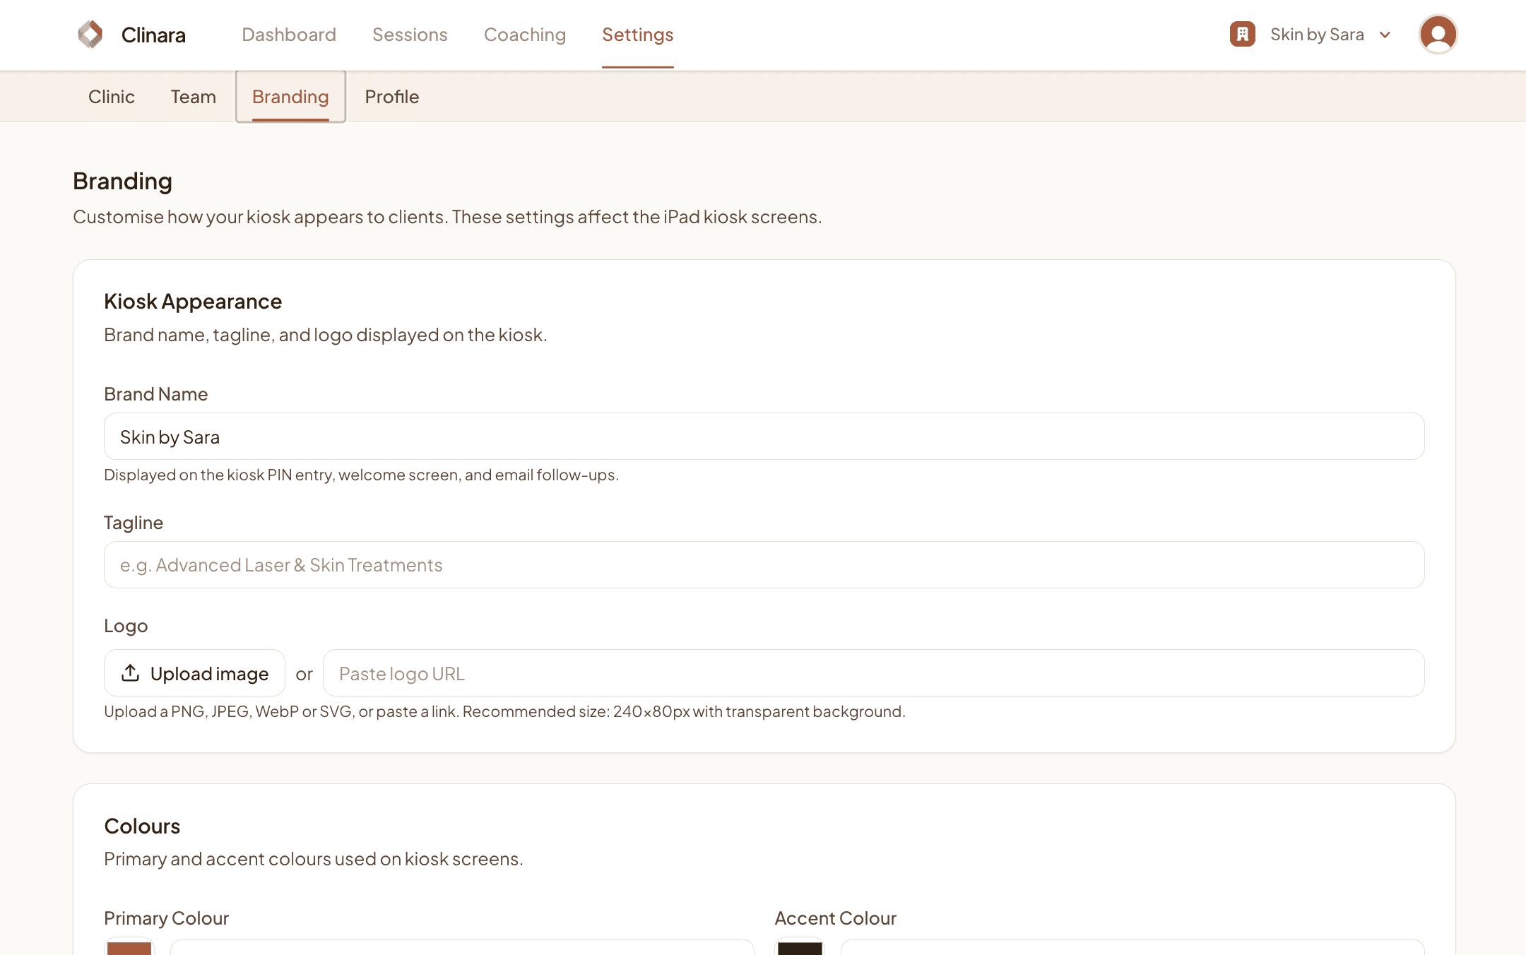The width and height of the screenshot is (1526, 955).
Task: Click the upload arrow icon
Action: (x=130, y=673)
